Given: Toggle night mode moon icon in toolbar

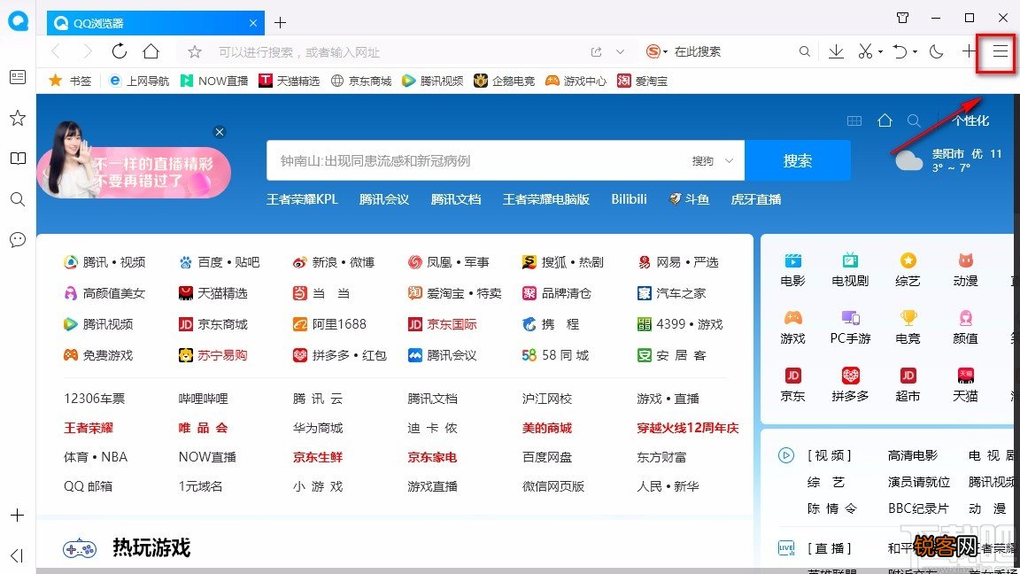Looking at the screenshot, I should coord(937,51).
